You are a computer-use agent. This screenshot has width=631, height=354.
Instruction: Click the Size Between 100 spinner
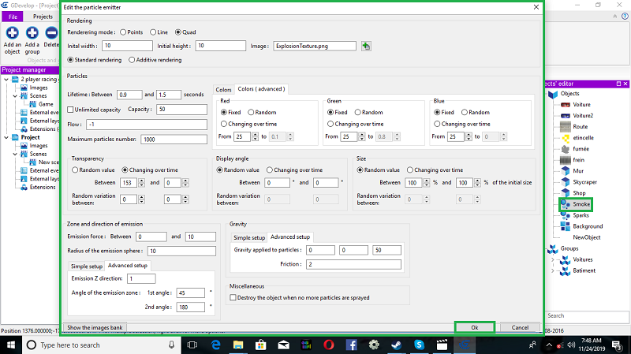427,183
